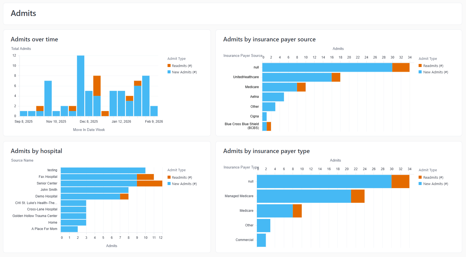Click the 'Managed Medicare' row label
The height and width of the screenshot is (257, 466).
click(x=239, y=196)
